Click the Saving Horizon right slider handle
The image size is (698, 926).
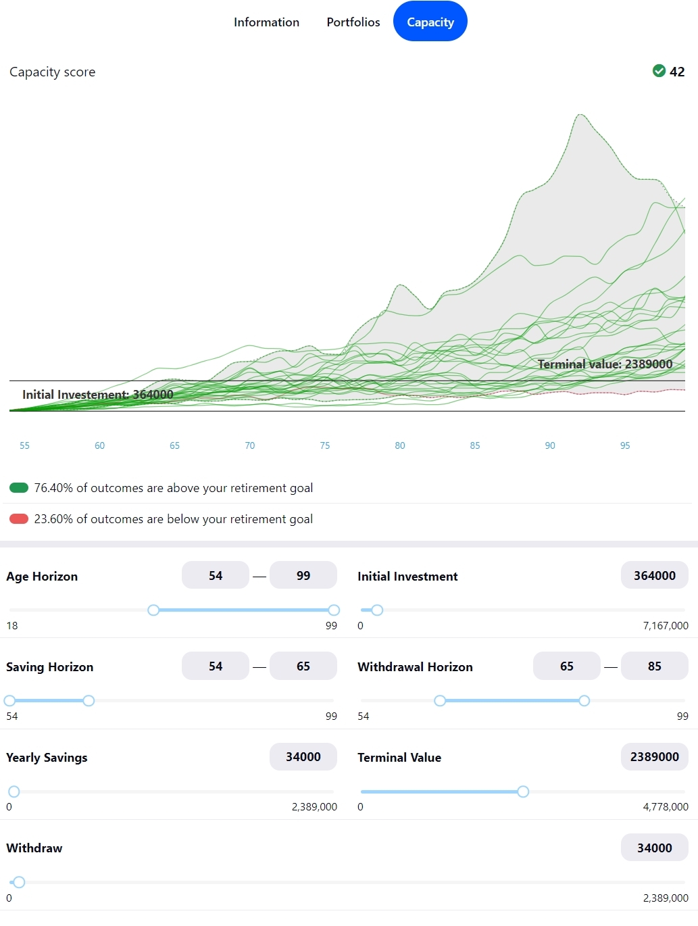(x=89, y=701)
